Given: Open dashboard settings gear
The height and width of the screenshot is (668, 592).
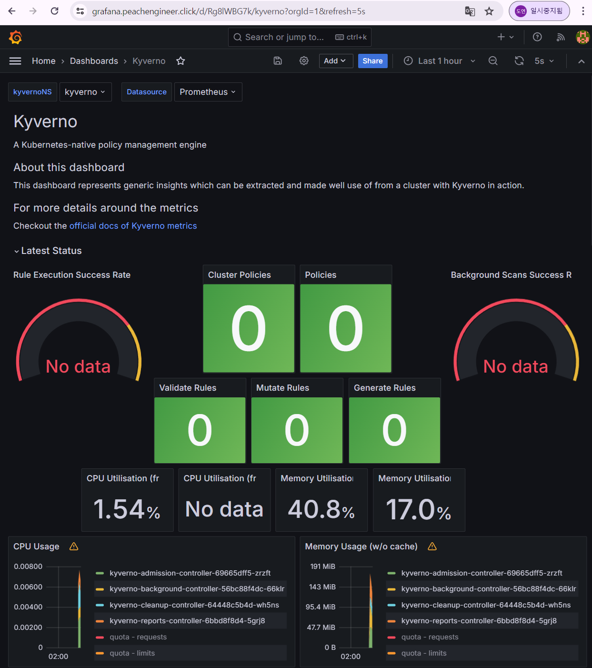Looking at the screenshot, I should pyautogui.click(x=304, y=61).
